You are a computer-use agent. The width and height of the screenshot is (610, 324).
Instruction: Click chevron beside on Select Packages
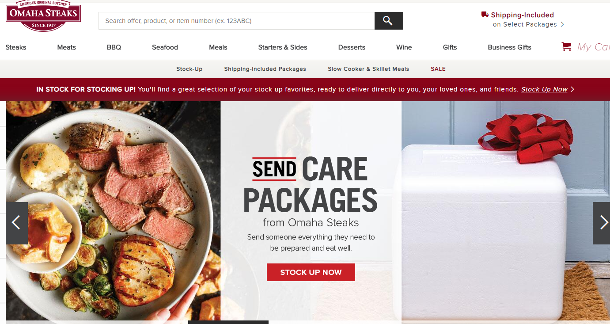(x=562, y=24)
